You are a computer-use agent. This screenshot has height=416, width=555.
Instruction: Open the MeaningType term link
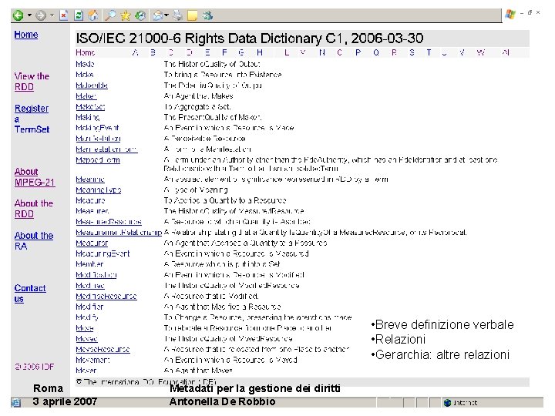pos(99,190)
